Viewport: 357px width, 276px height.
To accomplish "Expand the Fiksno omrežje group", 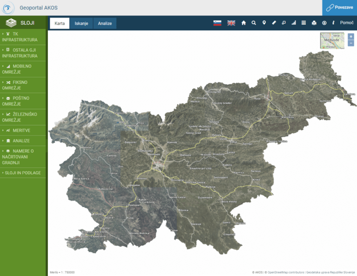I will pos(3,82).
